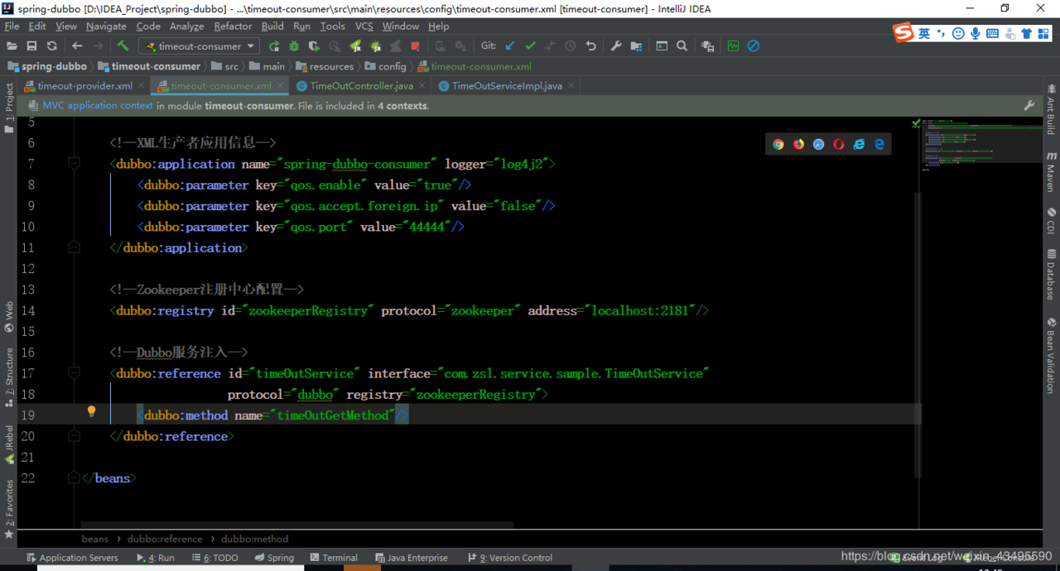1060x571 pixels.
Task: Toggle the Ant Build side panel
Action: pyautogui.click(x=1051, y=108)
